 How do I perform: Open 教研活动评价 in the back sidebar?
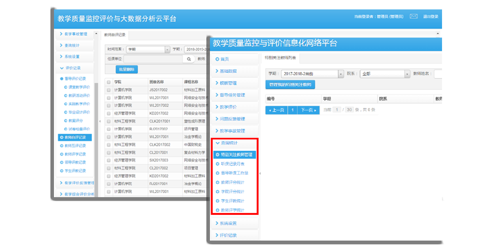click(x=77, y=96)
